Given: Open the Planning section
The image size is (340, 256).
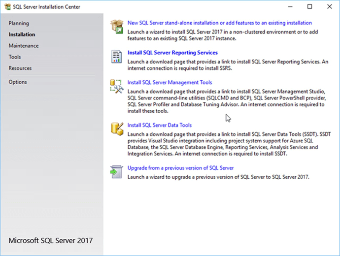Looking at the screenshot, I should (x=19, y=23).
